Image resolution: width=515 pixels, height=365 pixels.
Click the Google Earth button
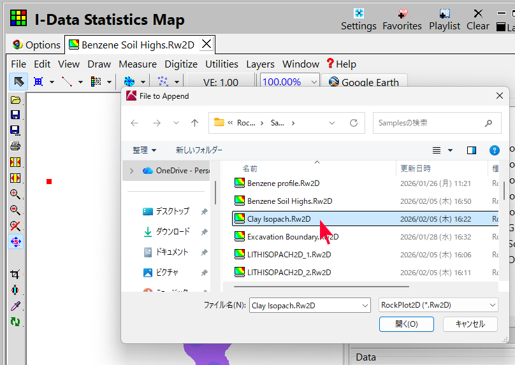[363, 82]
